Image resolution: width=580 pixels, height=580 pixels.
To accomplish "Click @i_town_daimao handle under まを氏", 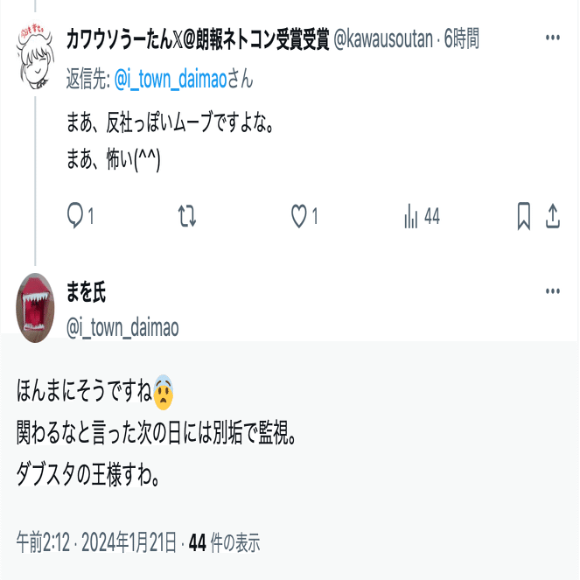I will click(x=122, y=328).
